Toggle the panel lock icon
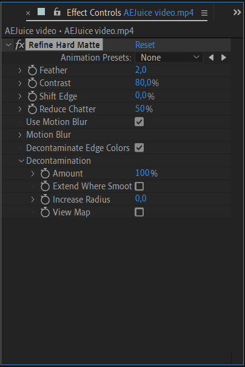Screen dimensions: 245x367 point(57,12)
